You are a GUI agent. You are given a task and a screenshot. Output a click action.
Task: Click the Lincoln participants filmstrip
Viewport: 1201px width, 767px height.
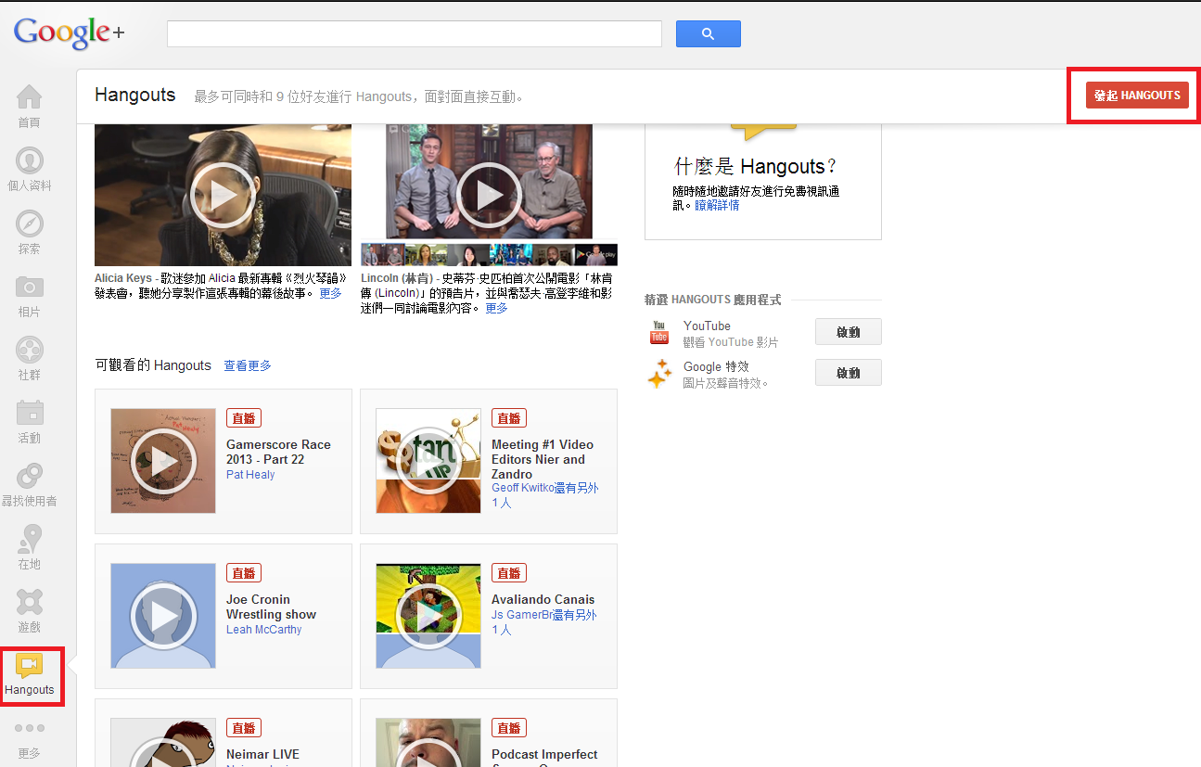click(489, 255)
